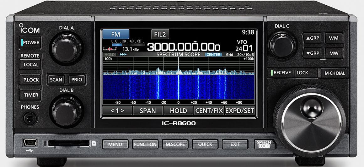
Task: Select the LOCAL remote button
Action: click(x=31, y=65)
